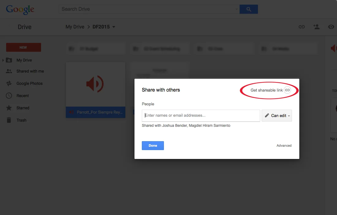Select the Parrott_Por Siempre Rey audio thumbnail
This screenshot has height=215, width=337.
pyautogui.click(x=95, y=84)
